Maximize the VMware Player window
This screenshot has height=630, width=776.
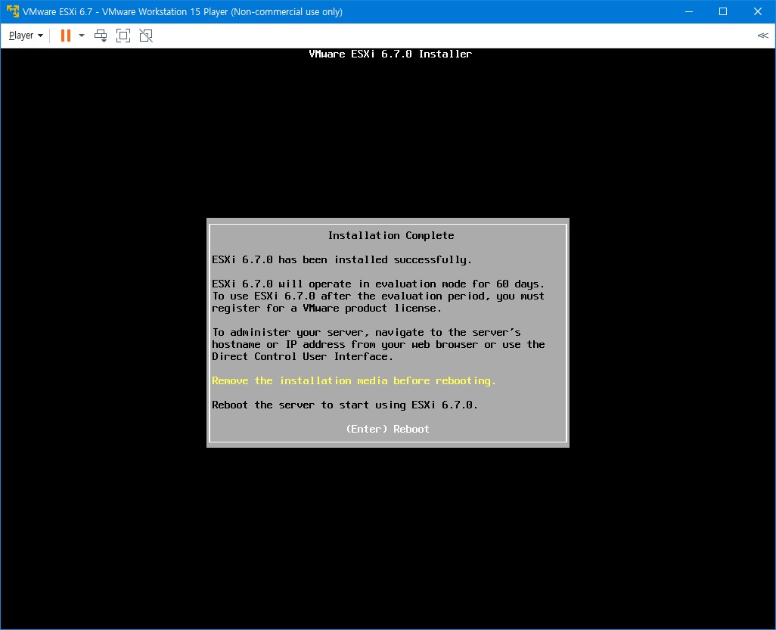tap(723, 11)
